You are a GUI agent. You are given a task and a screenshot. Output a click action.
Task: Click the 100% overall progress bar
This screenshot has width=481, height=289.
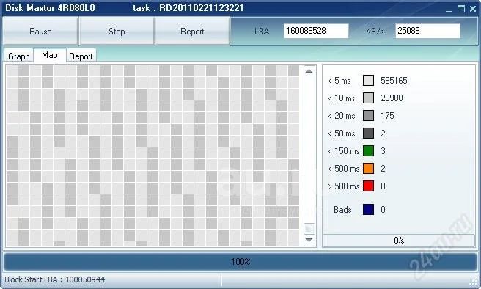[x=240, y=262]
